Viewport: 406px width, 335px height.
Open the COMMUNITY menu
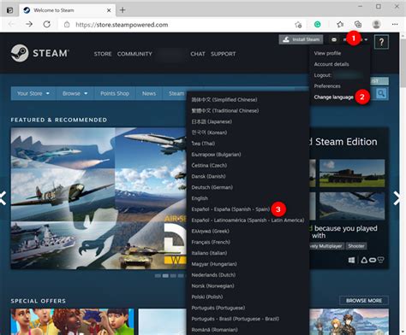pos(134,54)
